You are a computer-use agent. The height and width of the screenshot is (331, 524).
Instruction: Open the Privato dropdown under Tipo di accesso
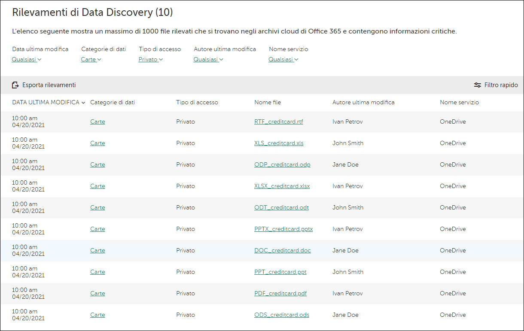(150, 59)
